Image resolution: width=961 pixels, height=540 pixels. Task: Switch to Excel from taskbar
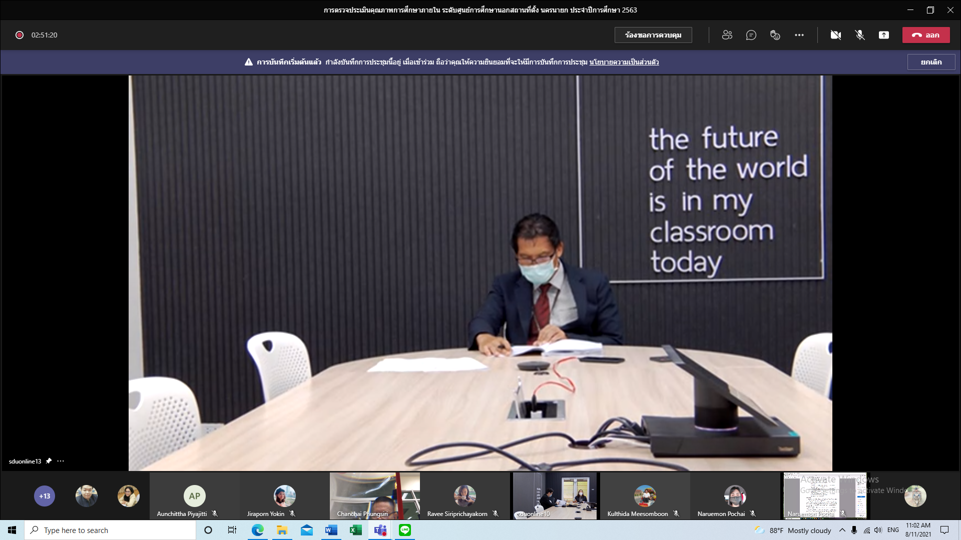point(355,530)
